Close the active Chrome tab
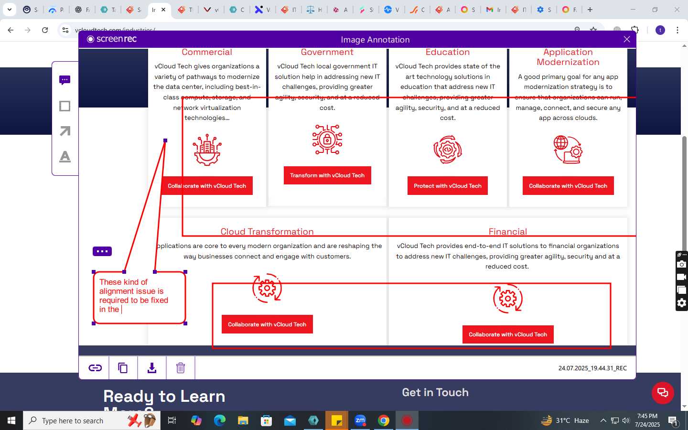Image resolution: width=688 pixels, height=430 pixels. (163, 10)
